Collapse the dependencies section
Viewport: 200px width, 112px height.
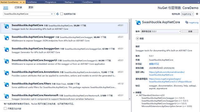(x=134, y=92)
